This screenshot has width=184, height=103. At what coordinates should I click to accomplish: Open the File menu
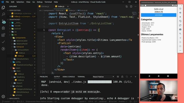(x=7, y=2)
